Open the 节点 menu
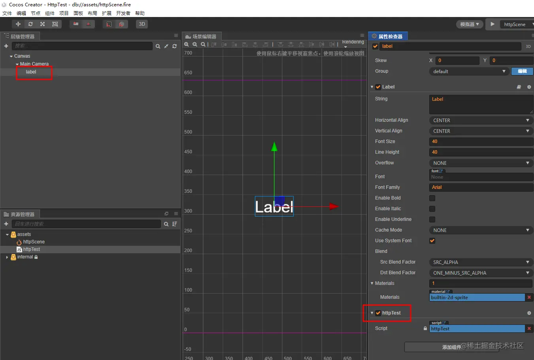The width and height of the screenshot is (534, 360). point(36,13)
